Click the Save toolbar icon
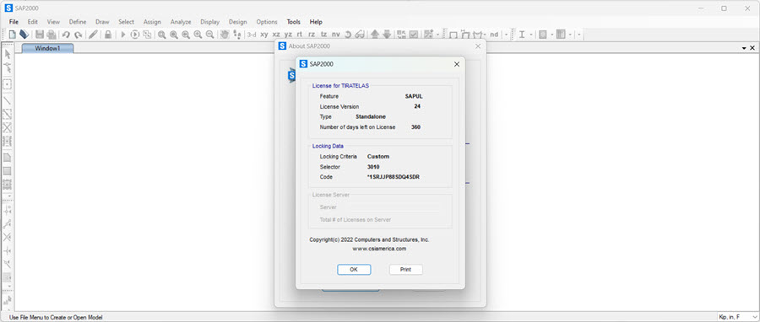The width and height of the screenshot is (760, 322). pyautogui.click(x=40, y=35)
